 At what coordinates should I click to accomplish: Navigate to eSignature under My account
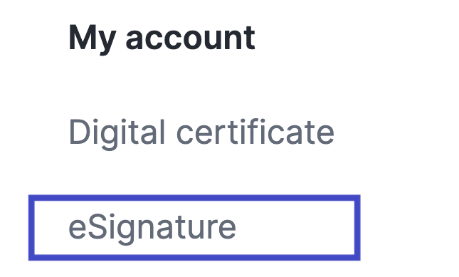pos(194,228)
